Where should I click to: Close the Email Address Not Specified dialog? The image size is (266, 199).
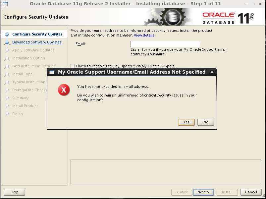[x=212, y=72]
